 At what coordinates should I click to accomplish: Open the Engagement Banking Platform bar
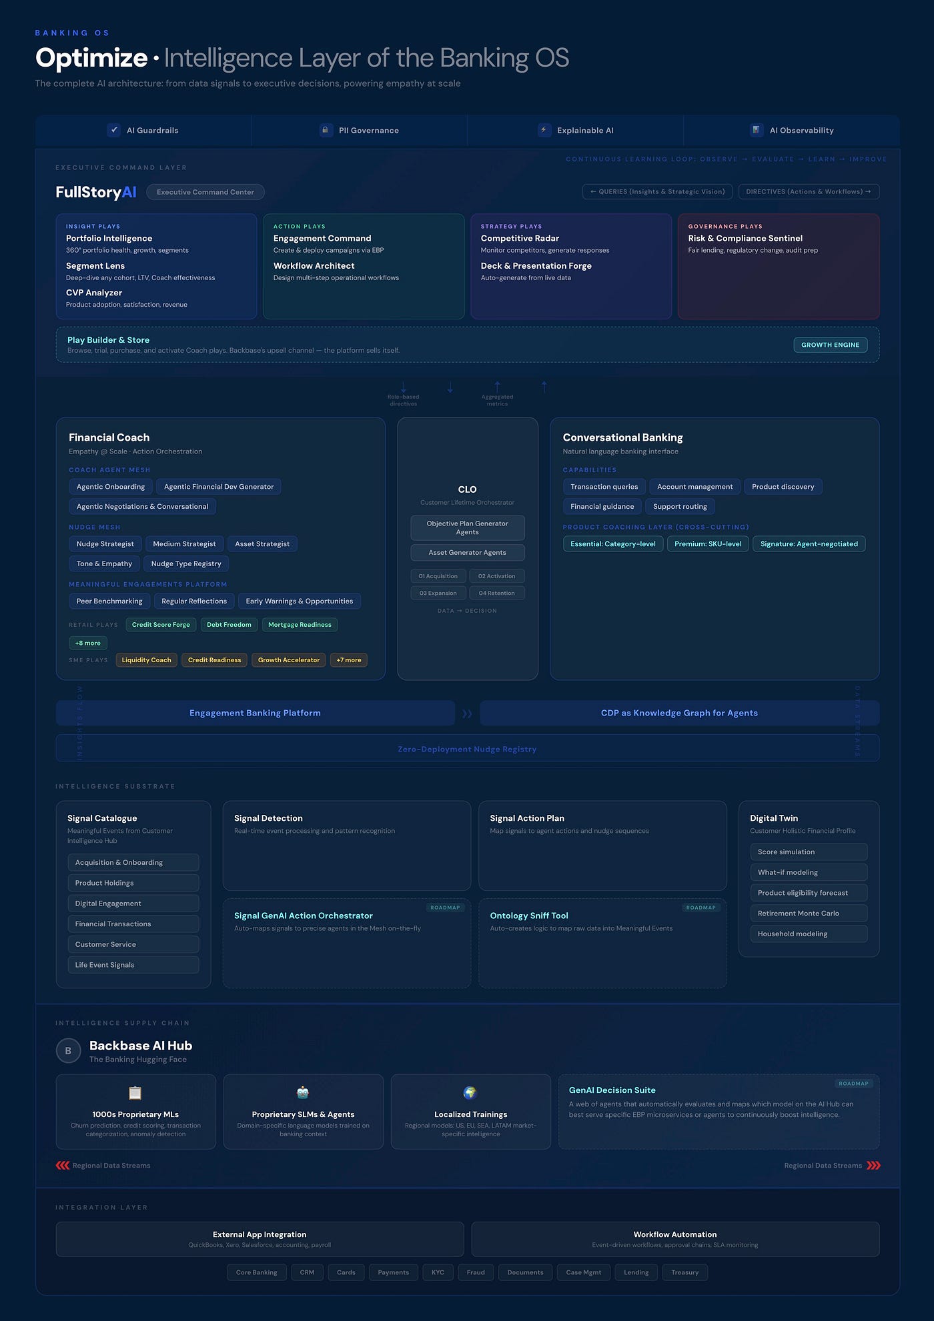tap(256, 713)
